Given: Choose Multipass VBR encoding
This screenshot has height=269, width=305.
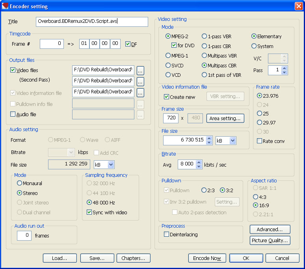Looking at the screenshot, I should (x=204, y=56).
